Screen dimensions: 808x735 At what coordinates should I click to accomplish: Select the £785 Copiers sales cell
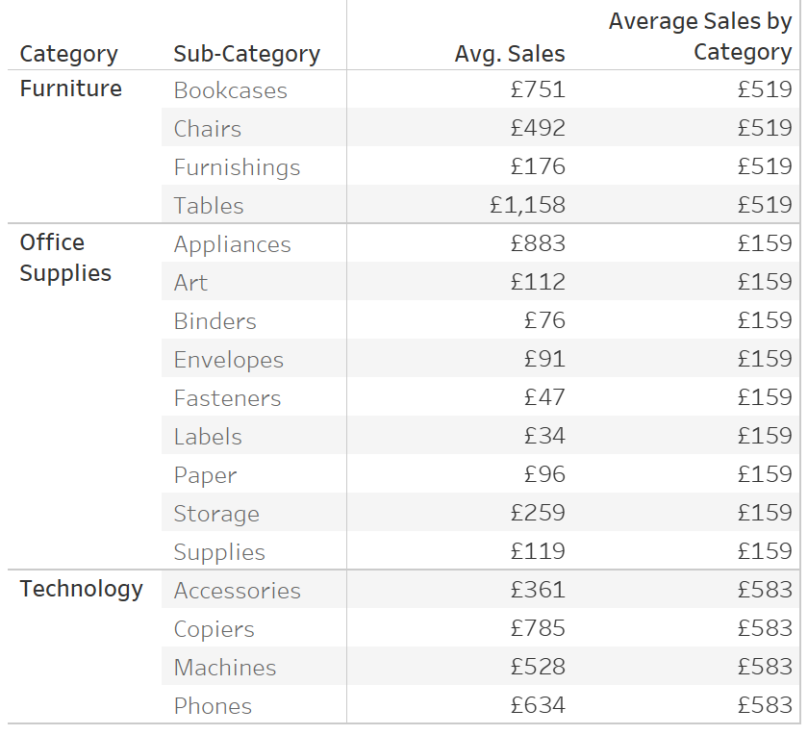click(x=537, y=628)
